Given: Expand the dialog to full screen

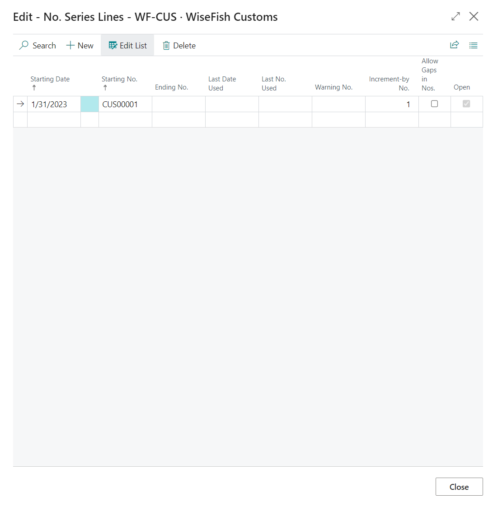Looking at the screenshot, I should [455, 17].
